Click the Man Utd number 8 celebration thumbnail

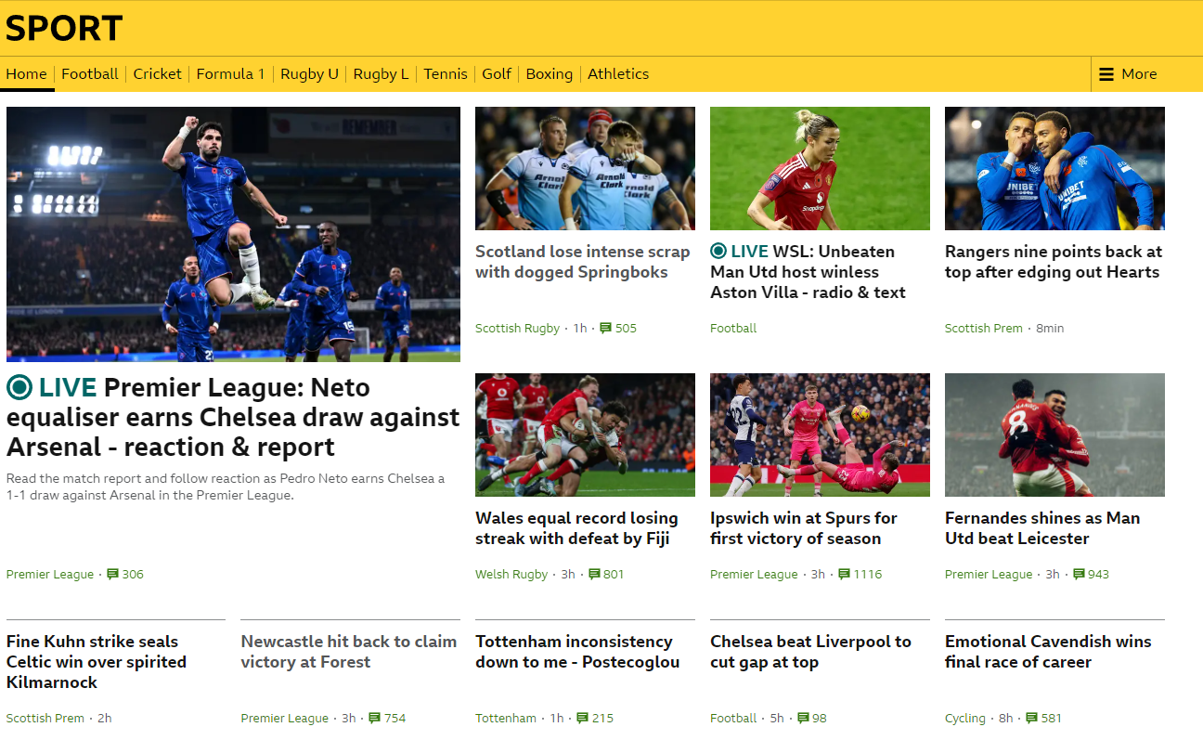[x=1054, y=435]
